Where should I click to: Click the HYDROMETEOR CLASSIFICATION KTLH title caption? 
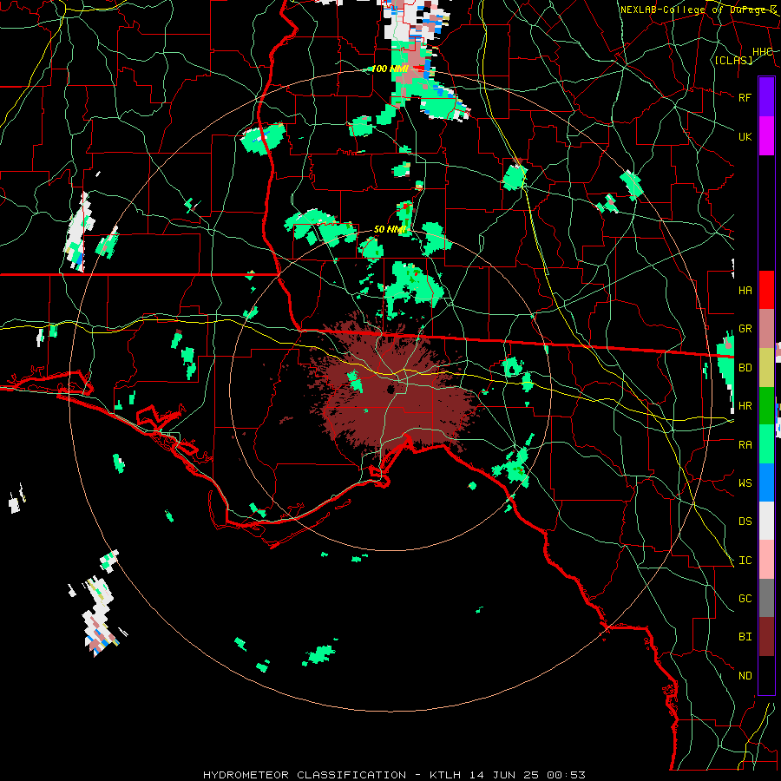[x=394, y=775]
